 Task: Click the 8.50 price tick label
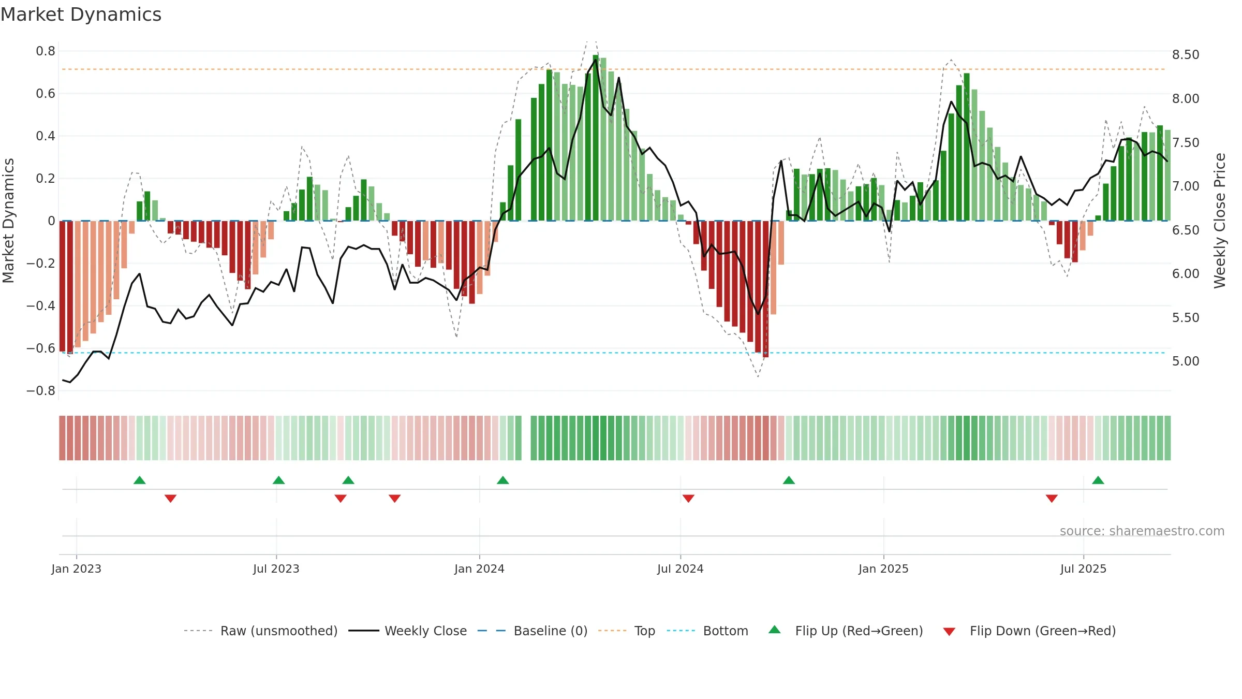click(x=1186, y=55)
